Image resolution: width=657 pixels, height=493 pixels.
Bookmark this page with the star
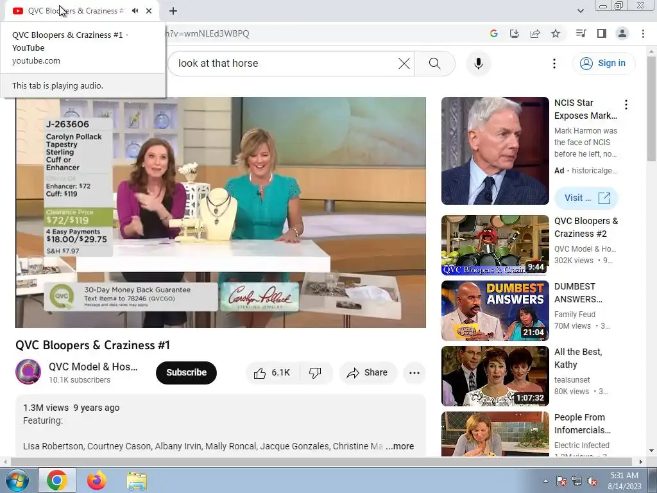556,33
